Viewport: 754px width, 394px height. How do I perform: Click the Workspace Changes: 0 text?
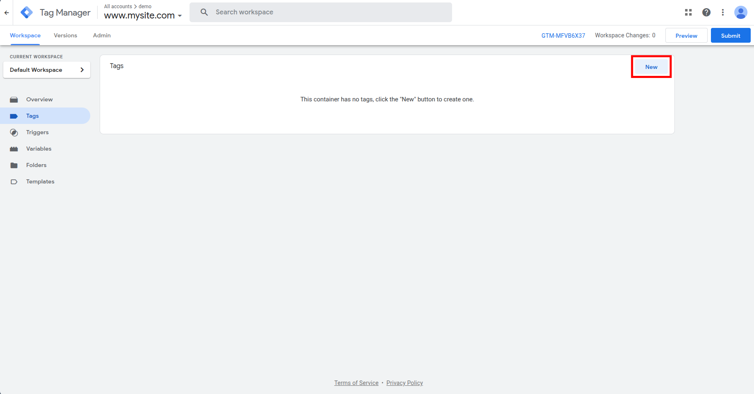(625, 35)
